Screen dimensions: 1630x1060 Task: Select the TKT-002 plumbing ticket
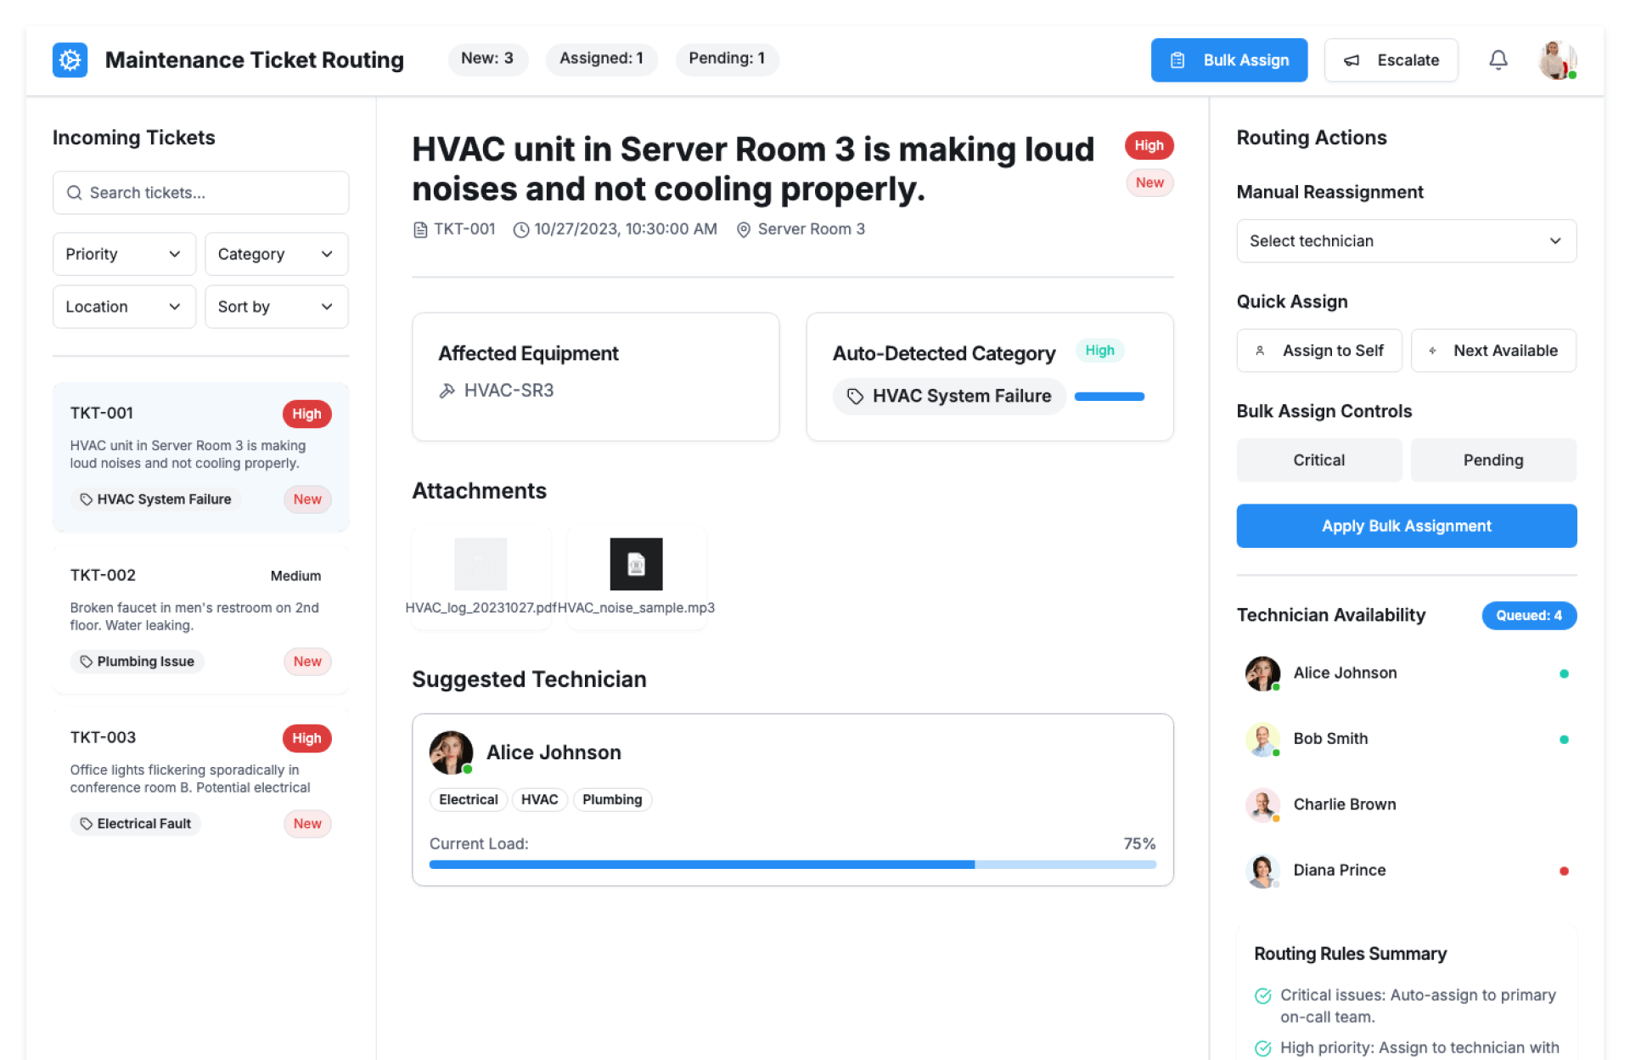click(200, 618)
